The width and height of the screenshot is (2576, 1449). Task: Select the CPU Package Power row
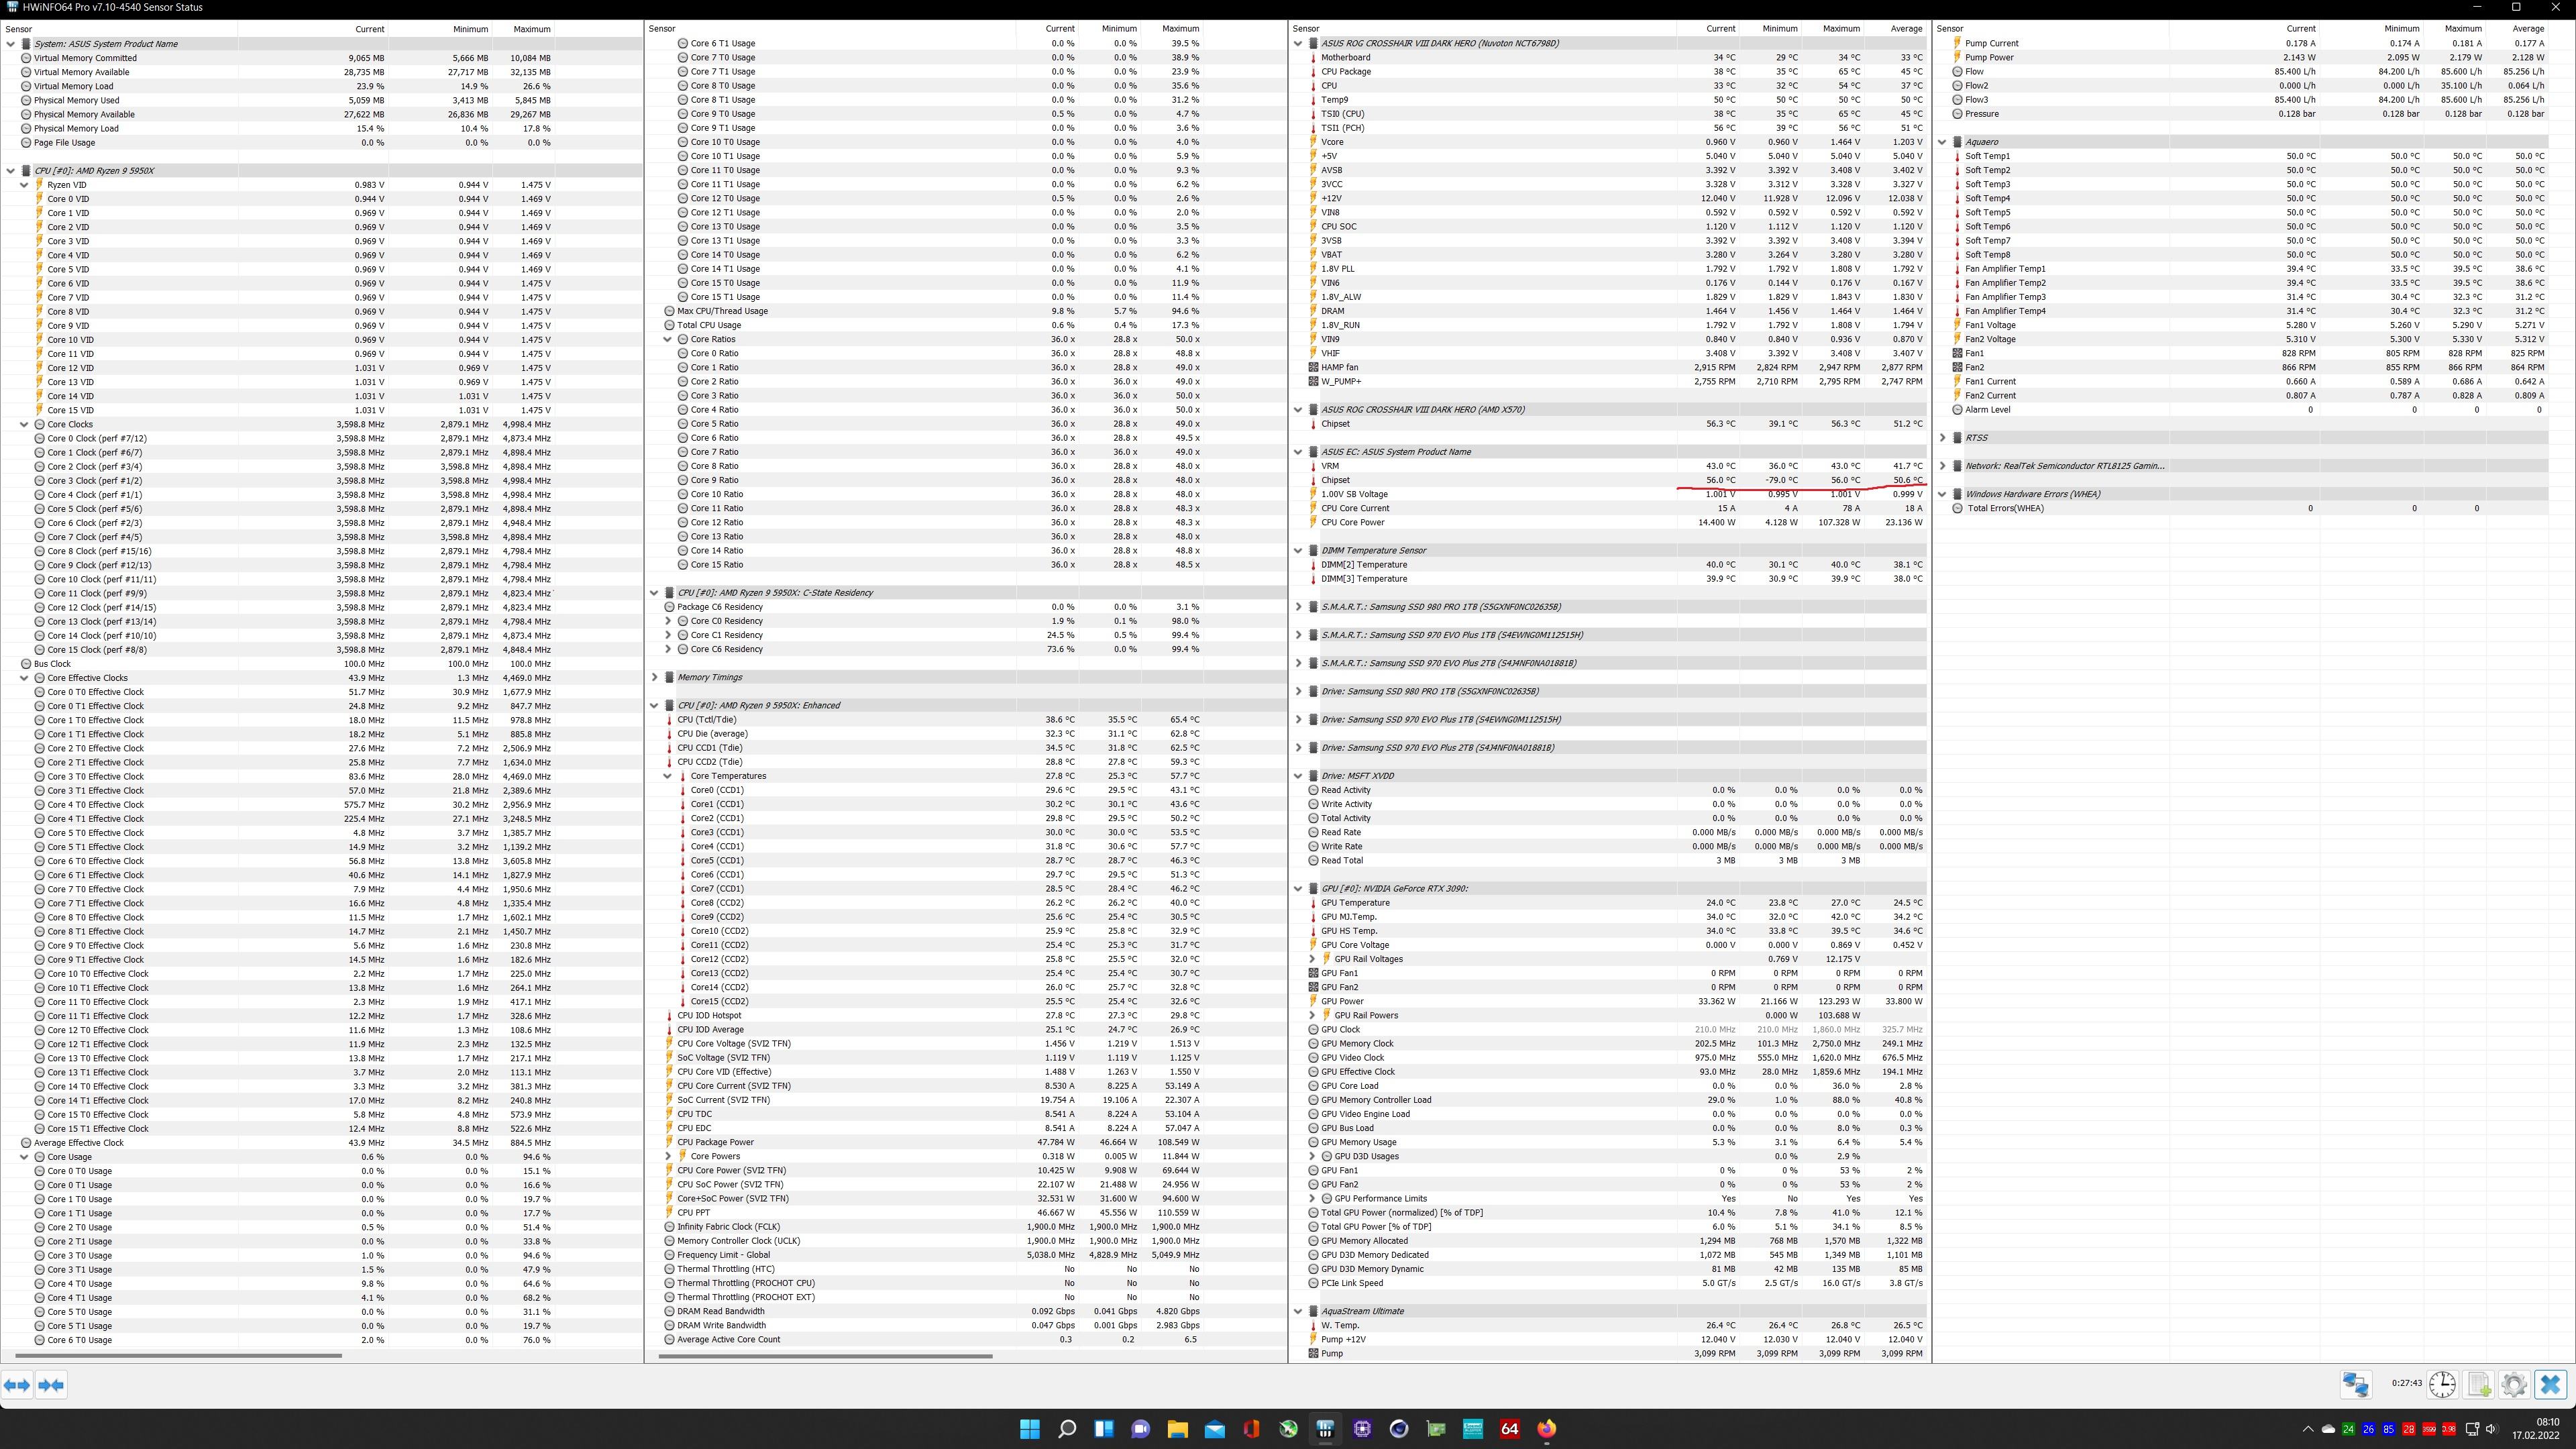(715, 1142)
